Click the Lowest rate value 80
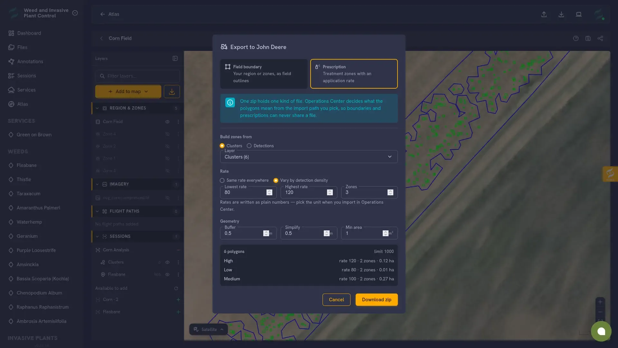The image size is (618, 348). [x=227, y=192]
